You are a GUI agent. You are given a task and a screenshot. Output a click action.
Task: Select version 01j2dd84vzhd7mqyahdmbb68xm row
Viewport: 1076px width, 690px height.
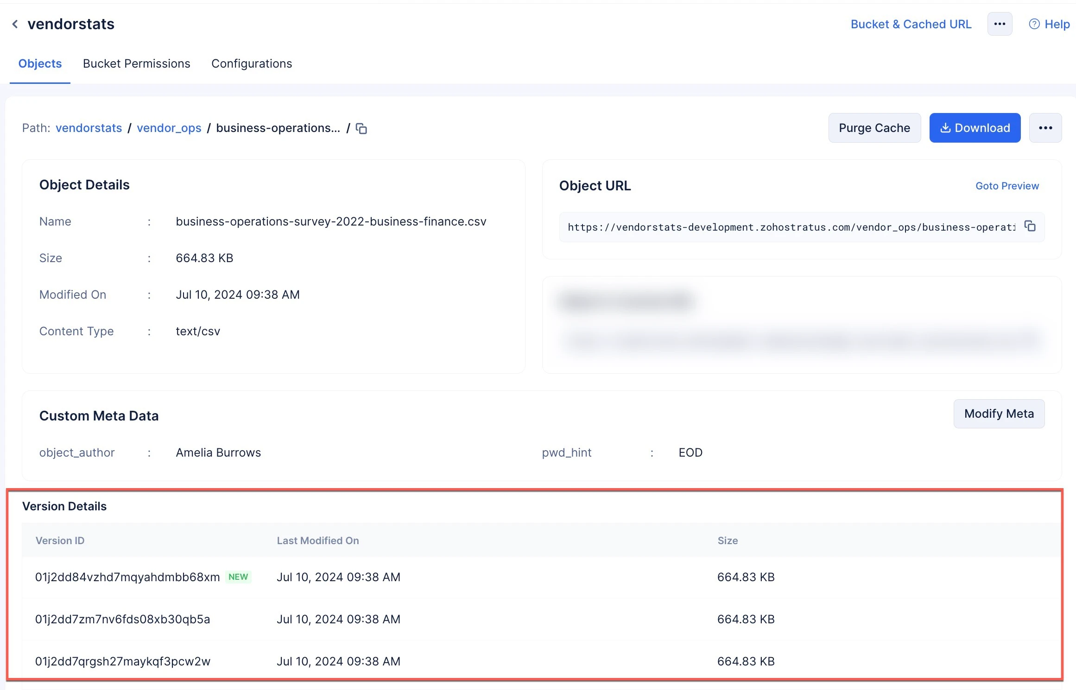541,577
